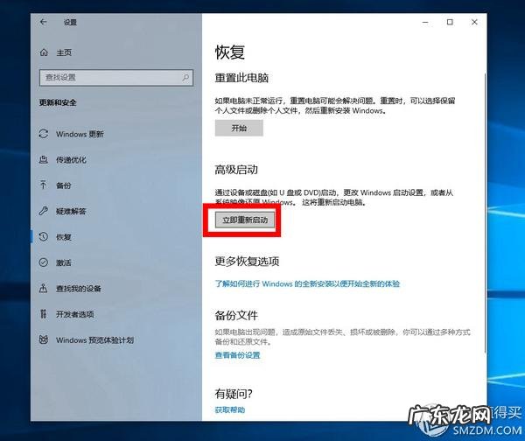Open the 主页 home icon
Screen dimensions: 525x441
tap(44, 52)
